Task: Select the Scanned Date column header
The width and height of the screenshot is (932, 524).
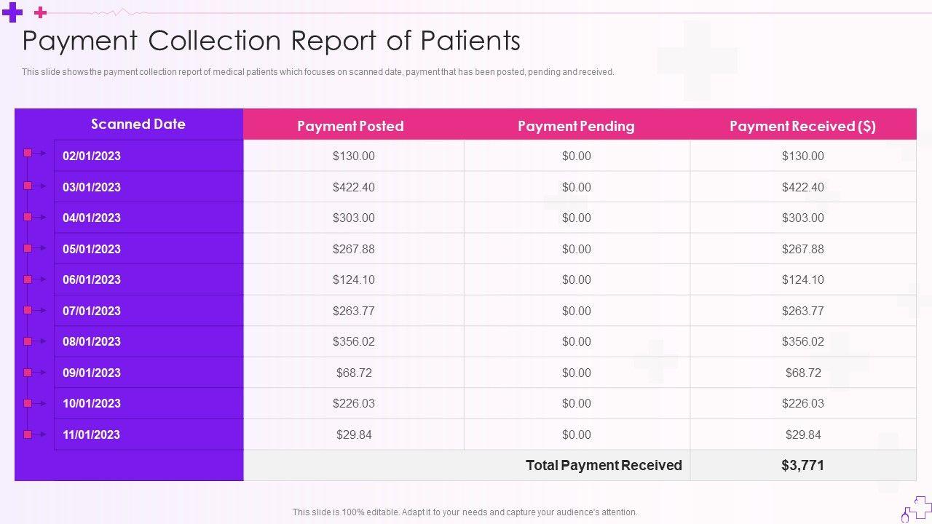Action: click(138, 124)
